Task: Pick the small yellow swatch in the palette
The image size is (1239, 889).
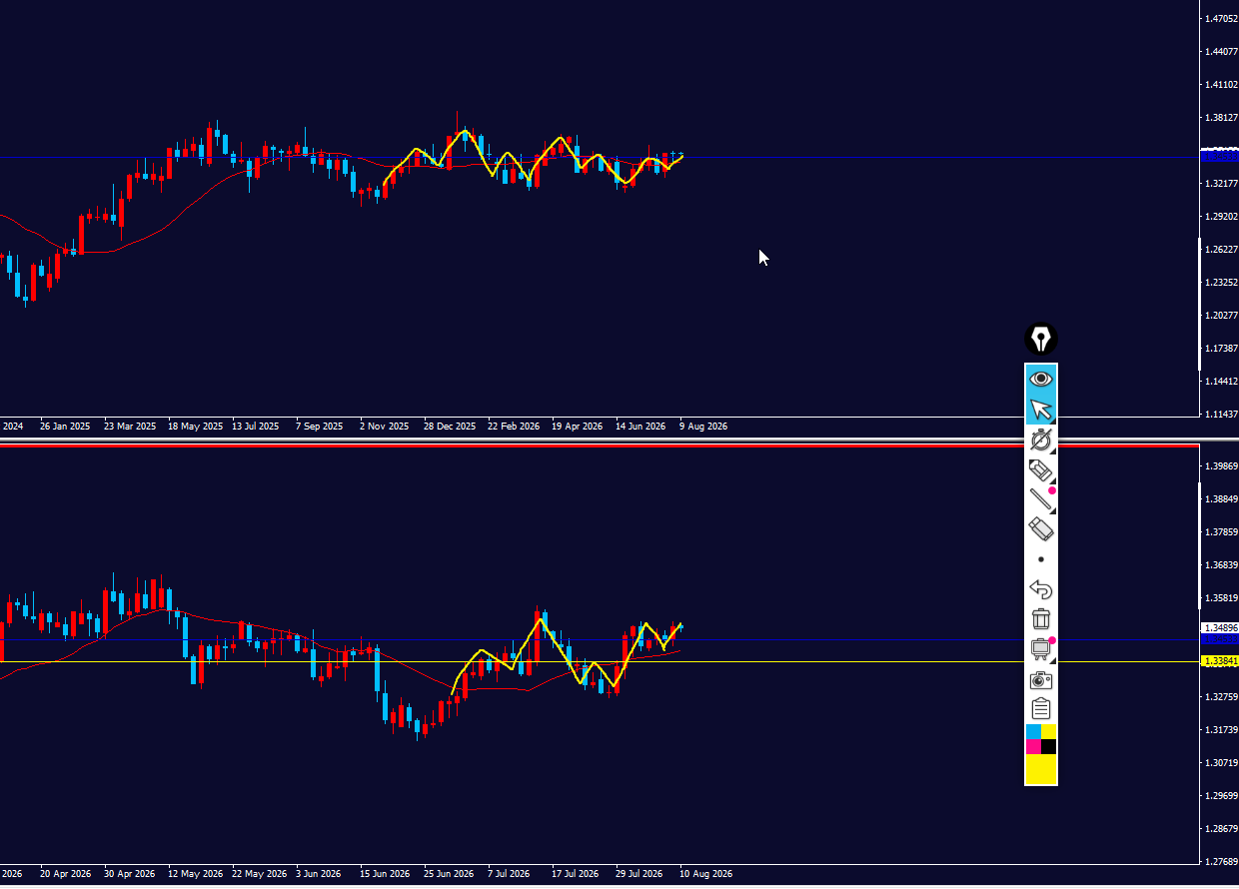Action: 1049,732
